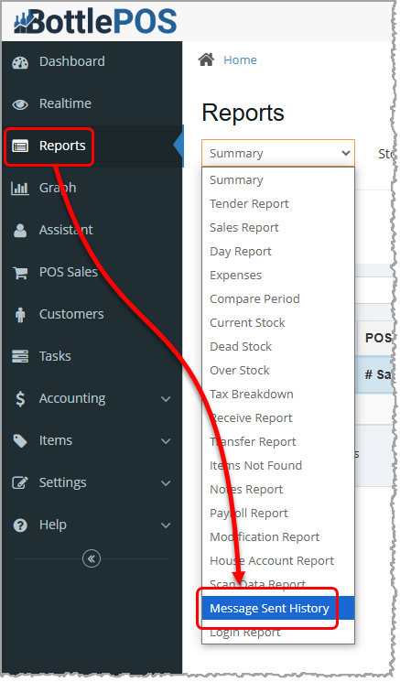Select Modification Report option
400x682 pixels.
pos(278,536)
